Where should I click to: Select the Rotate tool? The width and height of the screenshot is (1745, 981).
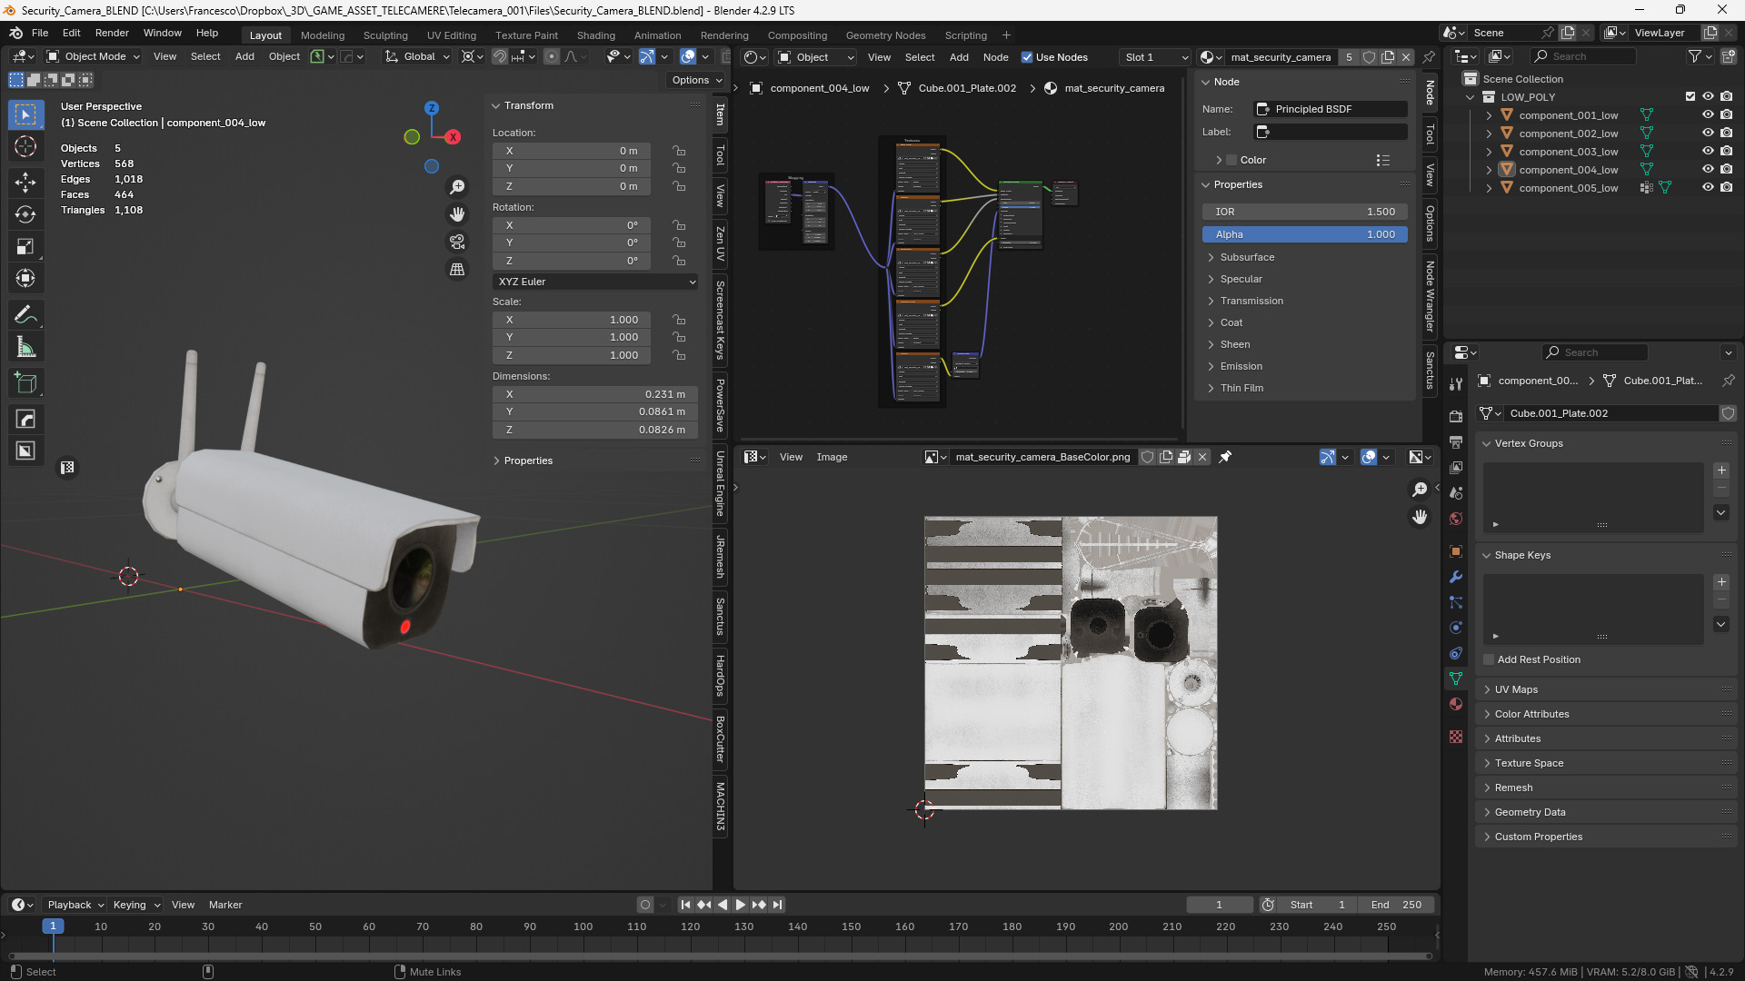(25, 214)
